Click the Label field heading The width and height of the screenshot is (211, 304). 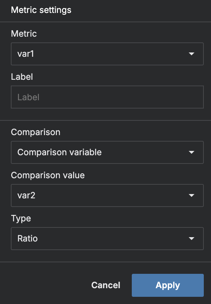[x=22, y=77]
